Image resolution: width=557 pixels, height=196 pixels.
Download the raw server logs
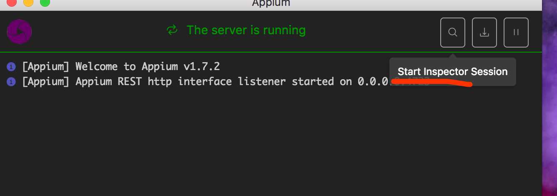click(x=484, y=32)
